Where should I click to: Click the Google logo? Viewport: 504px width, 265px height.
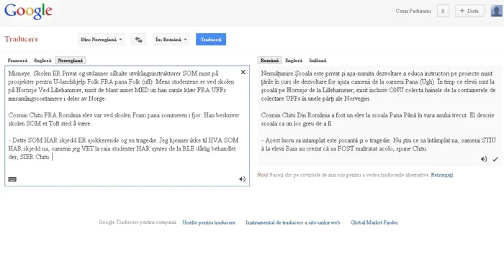(x=28, y=12)
